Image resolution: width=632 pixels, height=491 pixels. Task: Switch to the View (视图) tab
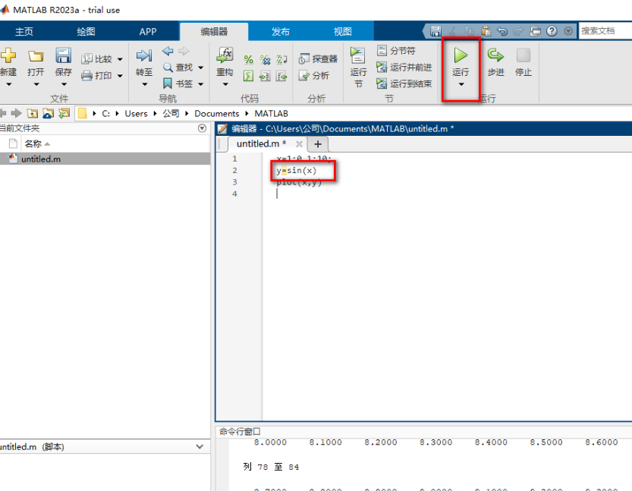tap(343, 31)
